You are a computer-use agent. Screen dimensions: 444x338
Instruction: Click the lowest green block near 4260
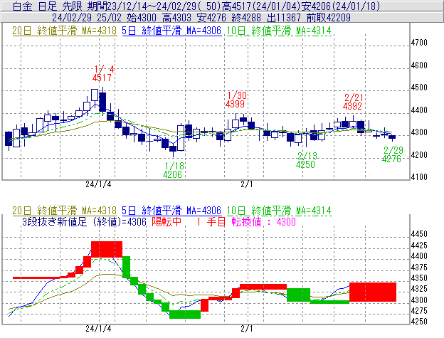(185, 315)
